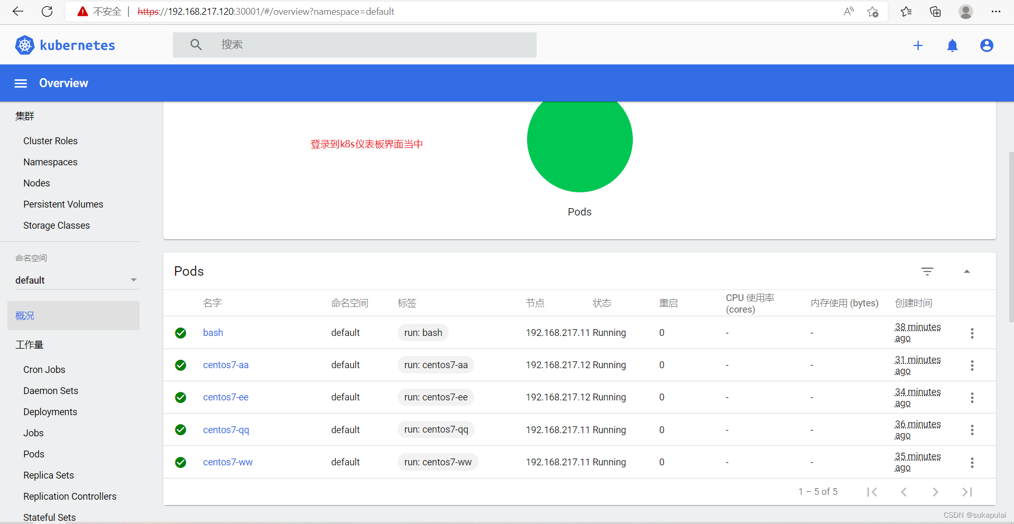Open Cron Jobs in sidebar
Viewport: 1014px width, 524px height.
(x=44, y=370)
